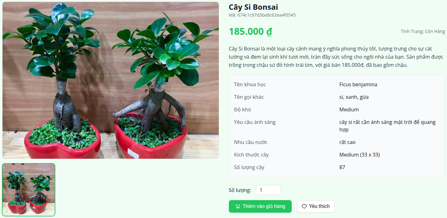Select the bonsai thumbnail below main photo
The height and width of the screenshot is (218, 447).
(29, 190)
